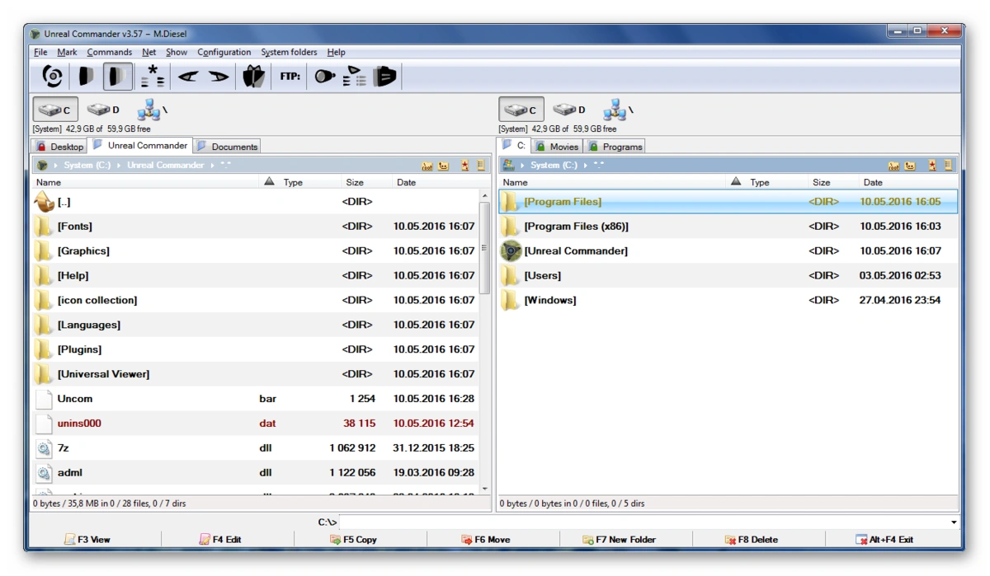Click the multi-rename list toolbar icon
The width and height of the screenshot is (990, 576).
pos(355,77)
